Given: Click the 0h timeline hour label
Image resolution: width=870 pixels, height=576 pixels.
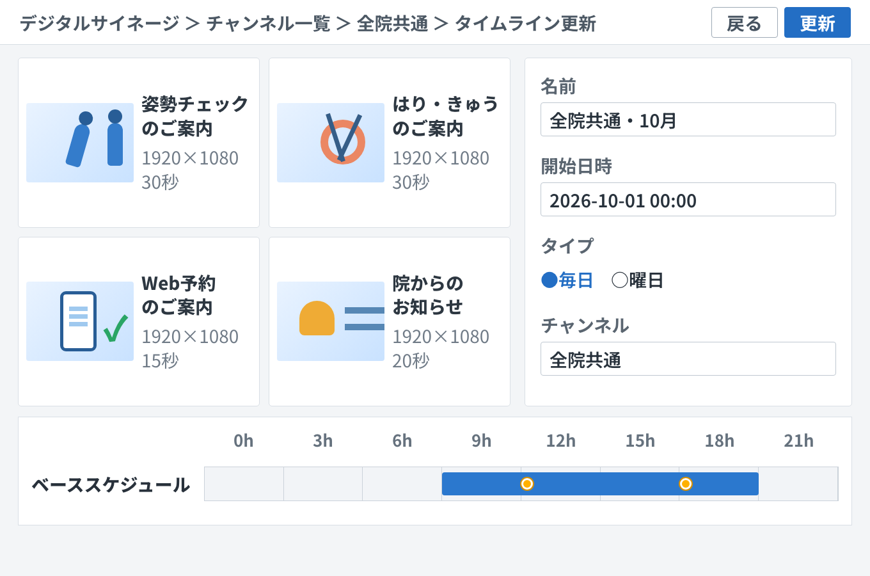Looking at the screenshot, I should [244, 441].
